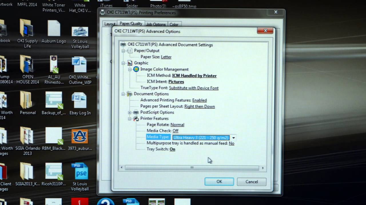Click the Graphic node icon
This screenshot has height=205, width=366.
[130, 63]
